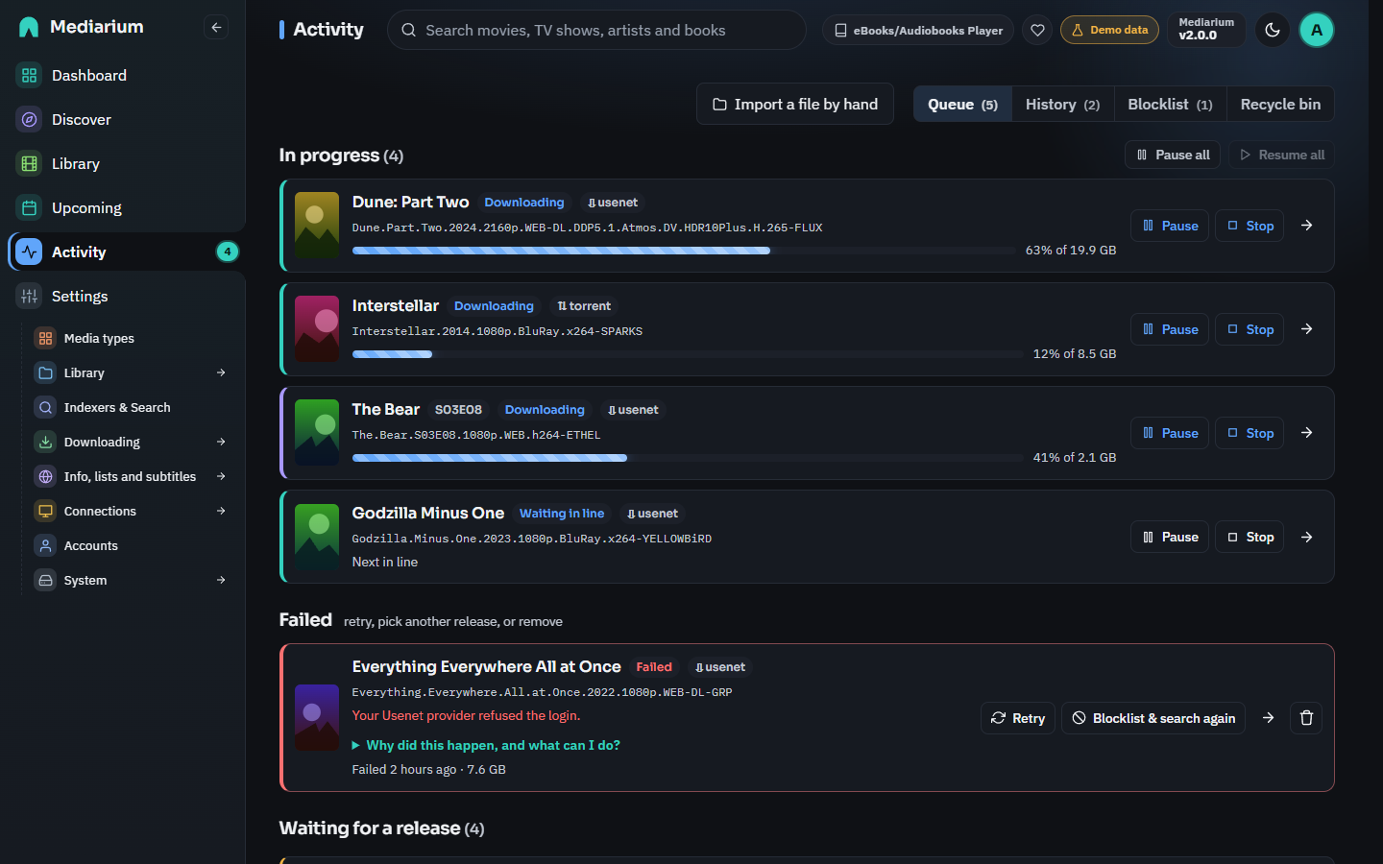Retry the failed download

click(1017, 718)
